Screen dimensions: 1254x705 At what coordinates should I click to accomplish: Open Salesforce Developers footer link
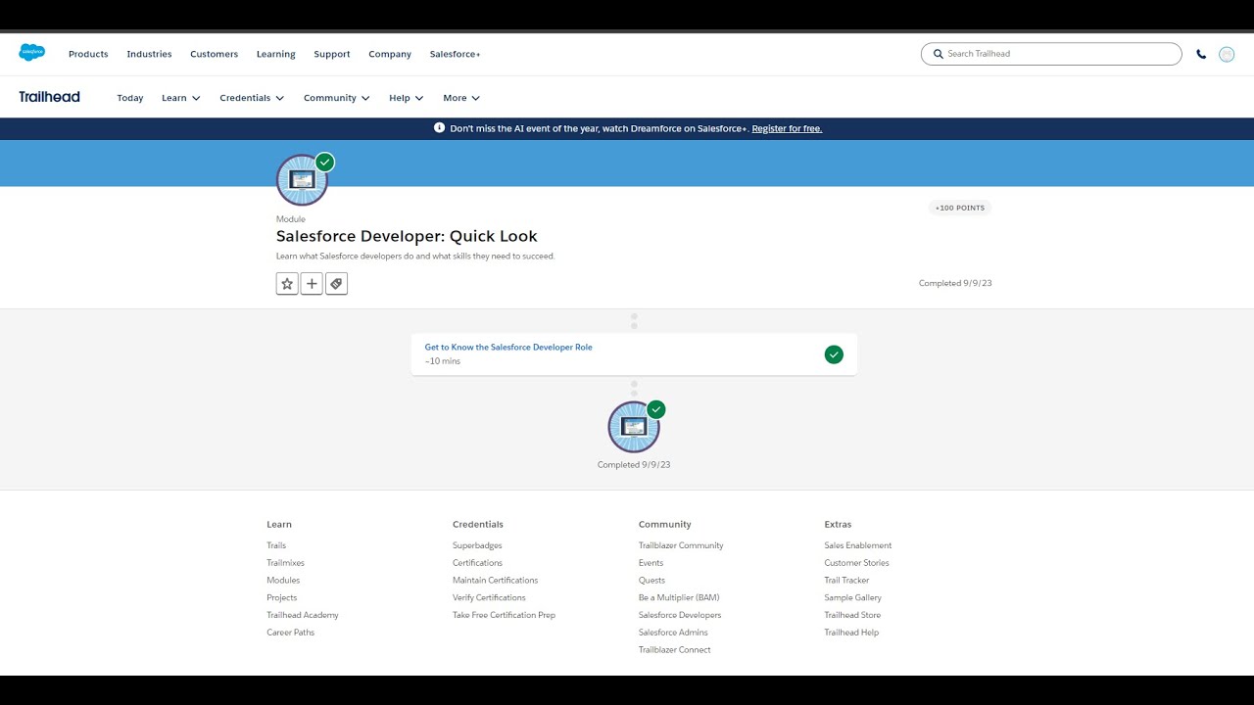point(680,615)
